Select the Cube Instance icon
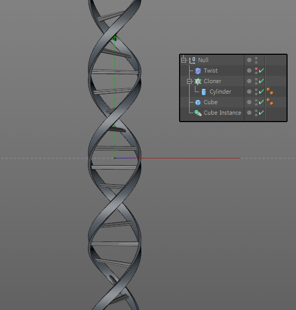Screen dimensions: 296x310 point(198,113)
